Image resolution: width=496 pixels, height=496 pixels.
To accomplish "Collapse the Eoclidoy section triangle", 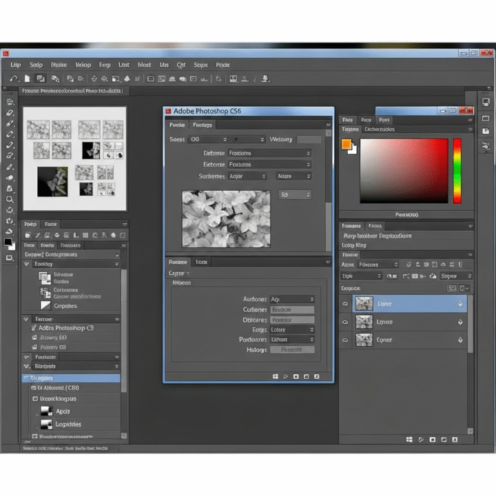I will pyautogui.click(x=27, y=264).
